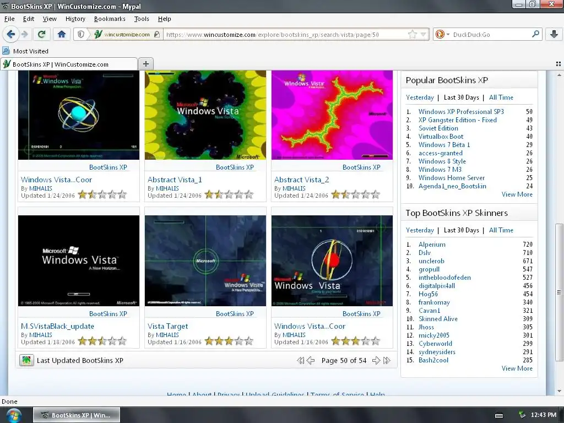Jump to the first page of results
This screenshot has width=564, height=423.
pyautogui.click(x=300, y=360)
